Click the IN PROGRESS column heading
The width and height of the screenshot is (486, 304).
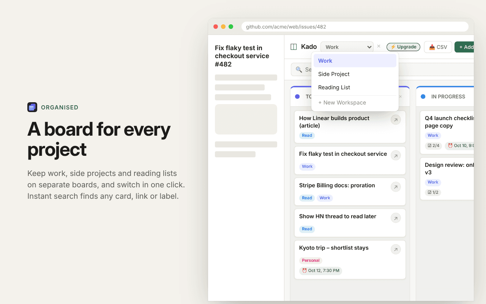pyautogui.click(x=448, y=97)
